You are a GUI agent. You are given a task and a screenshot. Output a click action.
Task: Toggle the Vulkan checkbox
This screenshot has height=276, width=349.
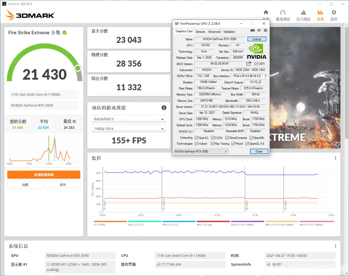tap(196, 144)
